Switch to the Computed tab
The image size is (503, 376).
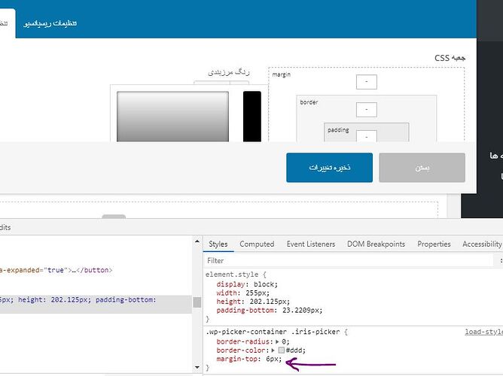pos(257,244)
